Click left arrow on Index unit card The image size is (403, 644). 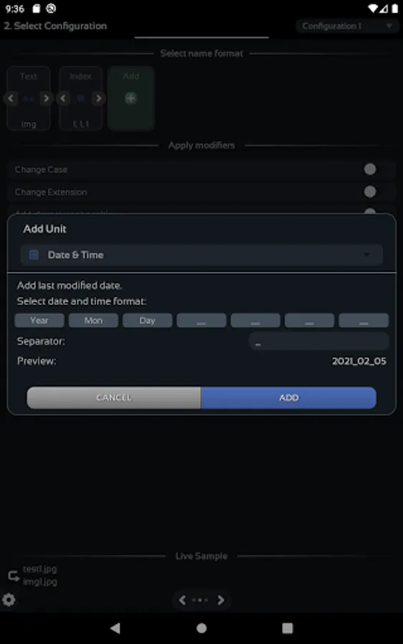coord(63,99)
